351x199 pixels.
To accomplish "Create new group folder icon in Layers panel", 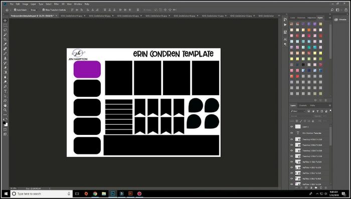I will 316,187.
